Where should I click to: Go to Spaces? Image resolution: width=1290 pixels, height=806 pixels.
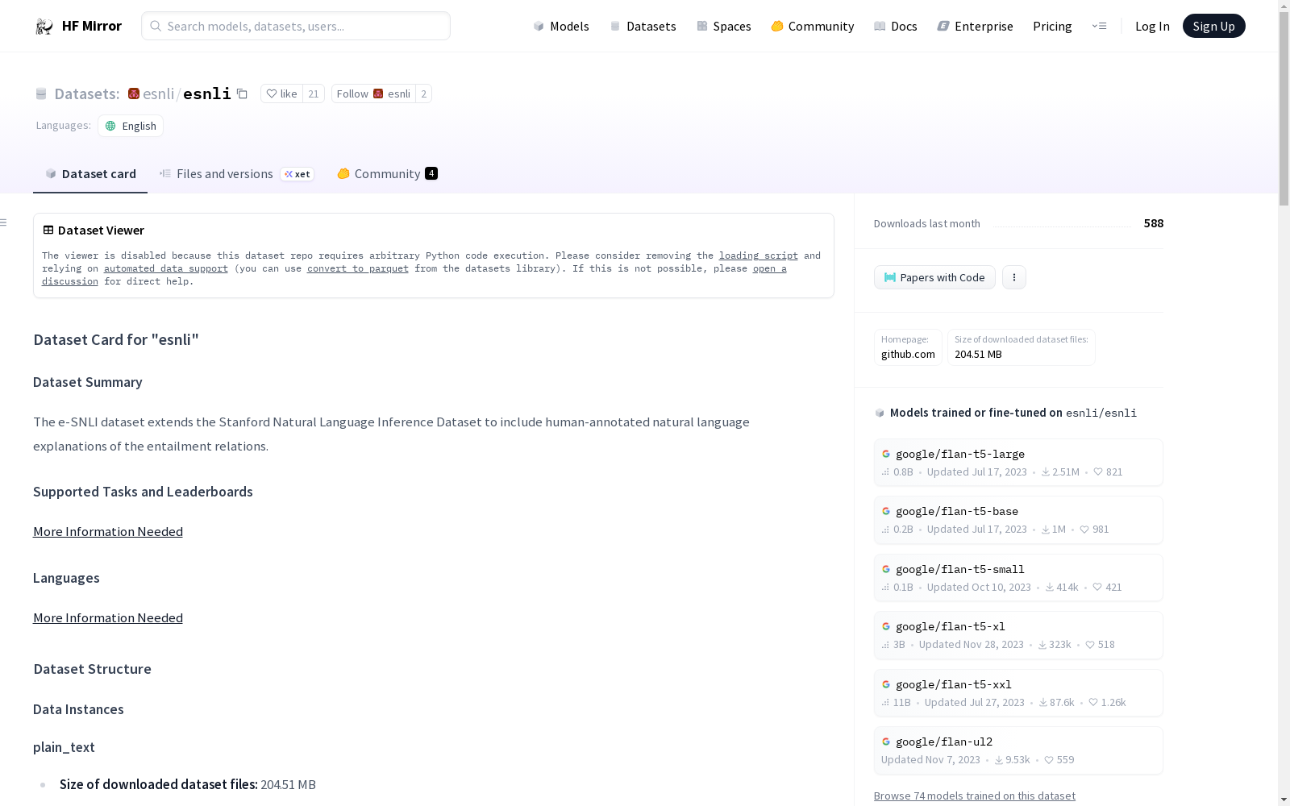pos(724,26)
